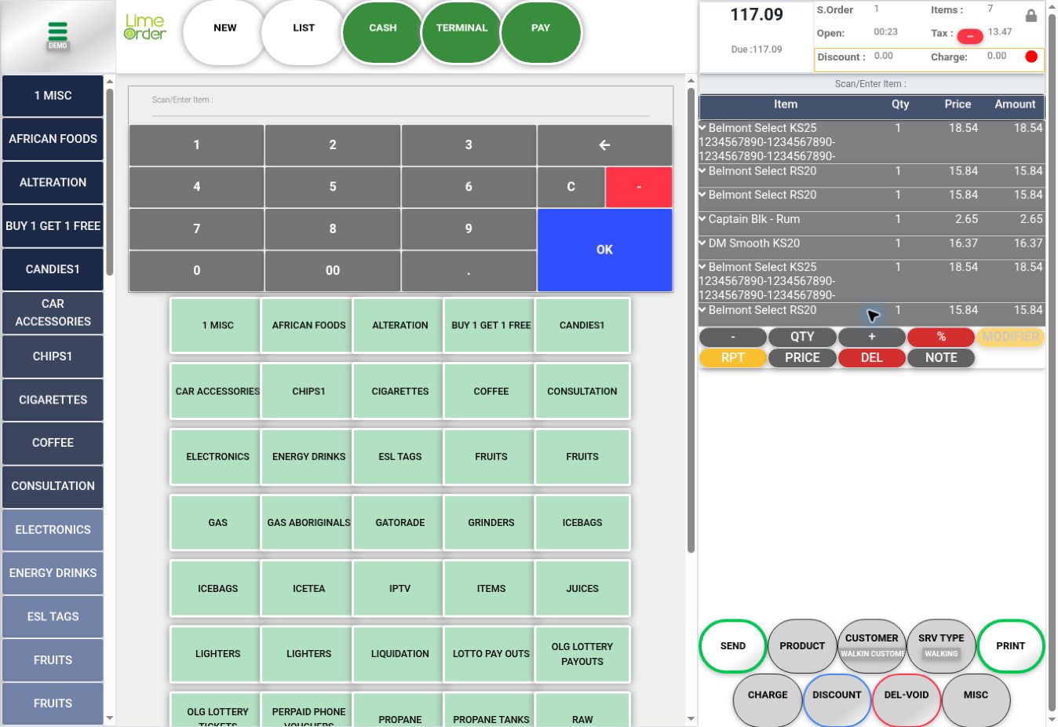This screenshot has height=727, width=1058.
Task: Clear keypad entry with the C key
Action: click(x=571, y=187)
